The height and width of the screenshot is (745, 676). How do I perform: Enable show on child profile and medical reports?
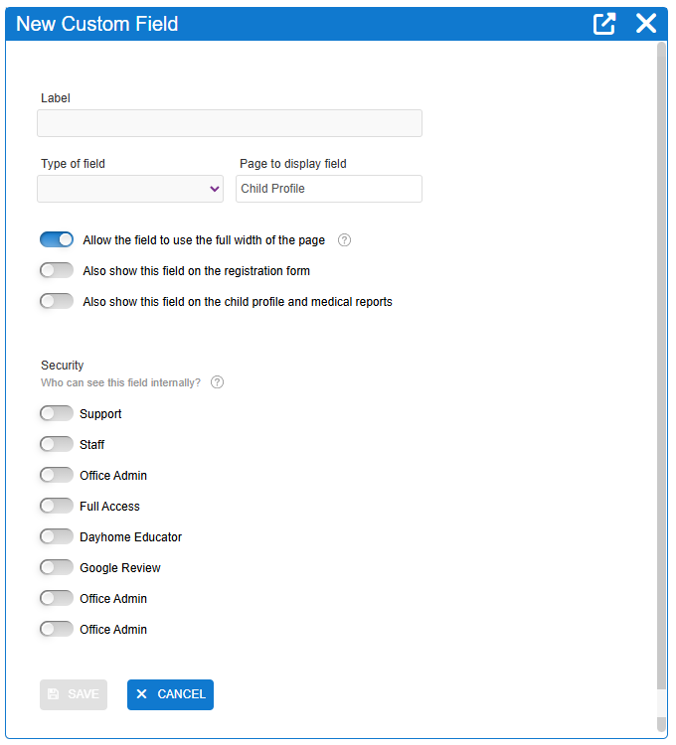pyautogui.click(x=57, y=301)
